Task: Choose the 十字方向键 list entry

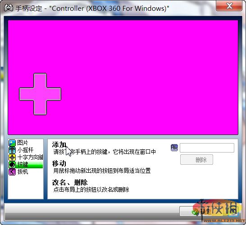Action: point(26,157)
